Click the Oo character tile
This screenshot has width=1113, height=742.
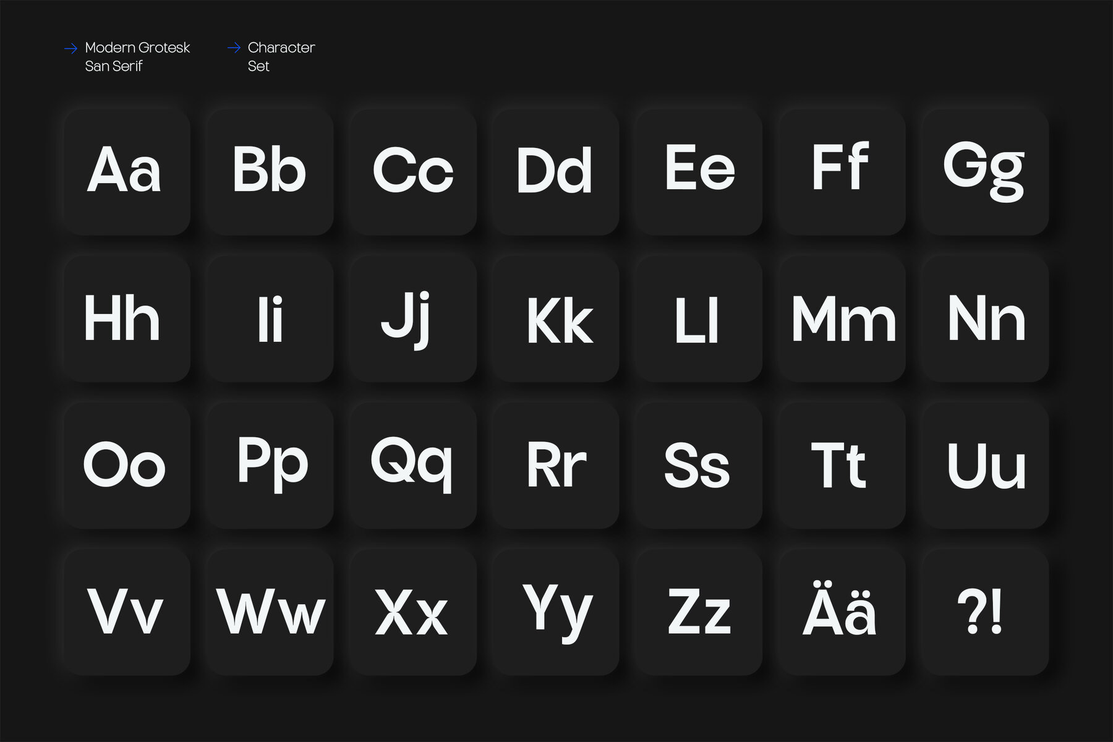coord(127,465)
